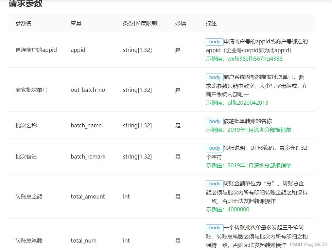Click the 参数名 column header
The width and height of the screenshot is (332, 250).
(23, 23)
